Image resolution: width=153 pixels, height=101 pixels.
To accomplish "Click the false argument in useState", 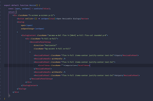I will [46, 9].
